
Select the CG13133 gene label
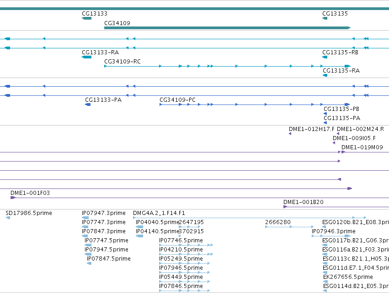[95, 14]
